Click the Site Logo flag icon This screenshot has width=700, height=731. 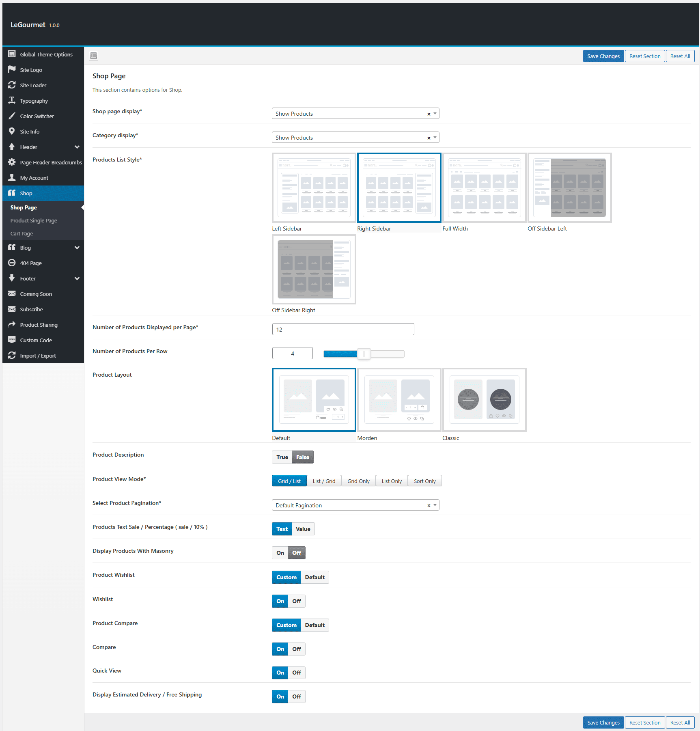12,69
